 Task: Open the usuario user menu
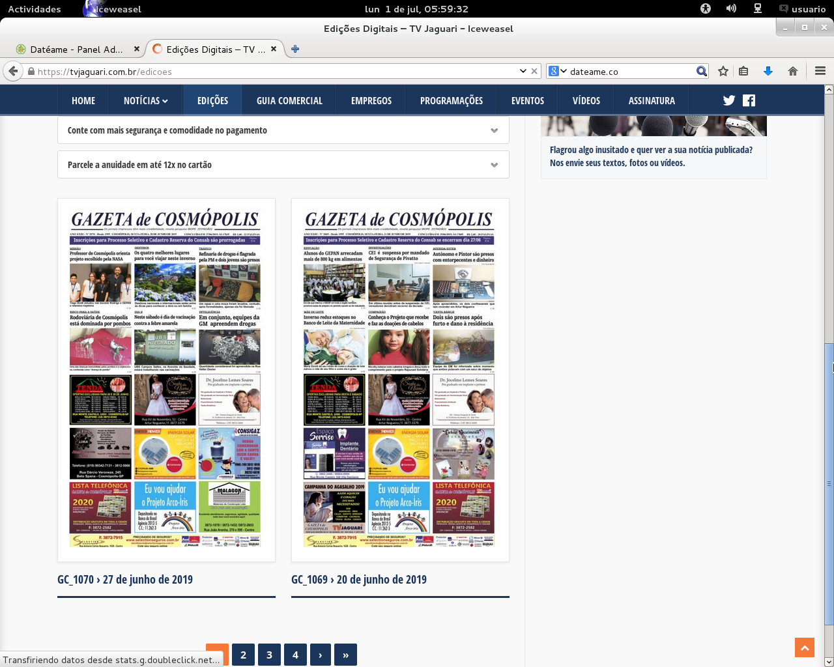[802, 9]
